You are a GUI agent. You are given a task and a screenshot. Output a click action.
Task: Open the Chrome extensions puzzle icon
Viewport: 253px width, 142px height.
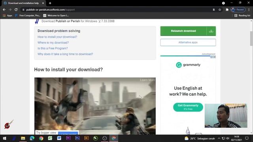pyautogui.click(x=227, y=9)
